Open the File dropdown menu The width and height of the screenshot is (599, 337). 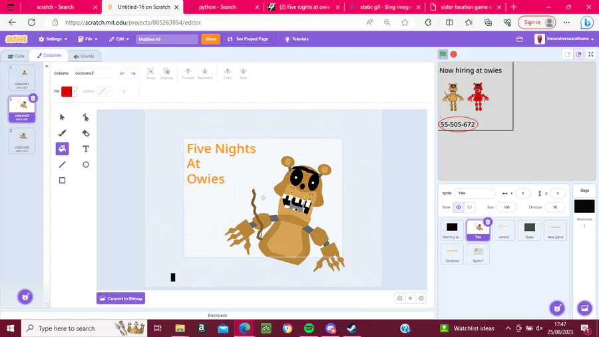coord(88,39)
